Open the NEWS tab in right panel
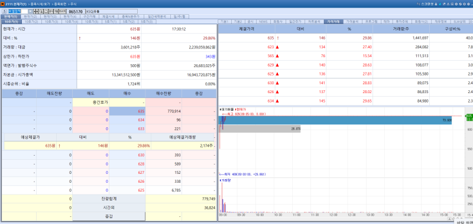The width and height of the screenshot is (473, 224). pos(264,22)
